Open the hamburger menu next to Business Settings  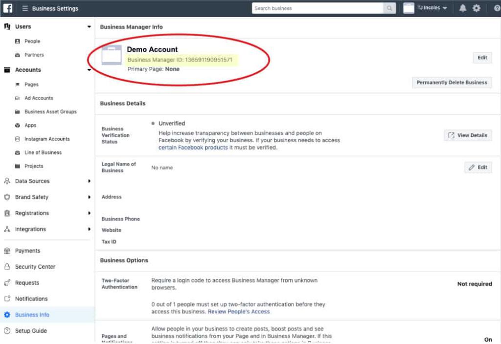(25, 8)
